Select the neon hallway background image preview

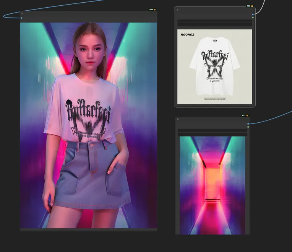click(212, 185)
